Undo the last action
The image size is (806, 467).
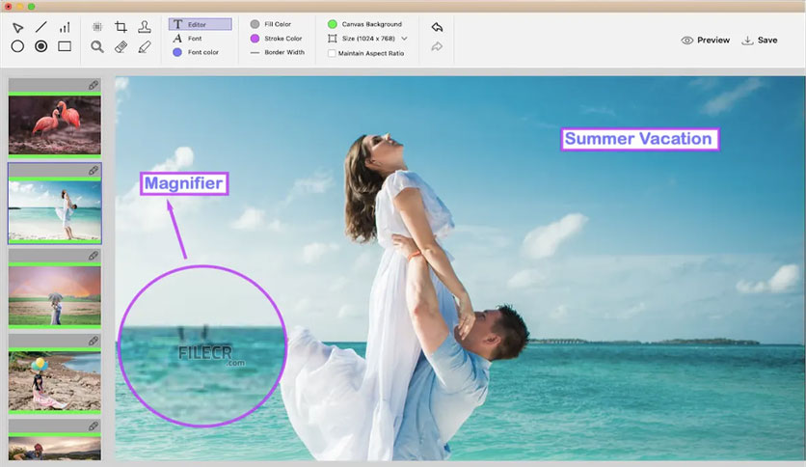point(437,27)
